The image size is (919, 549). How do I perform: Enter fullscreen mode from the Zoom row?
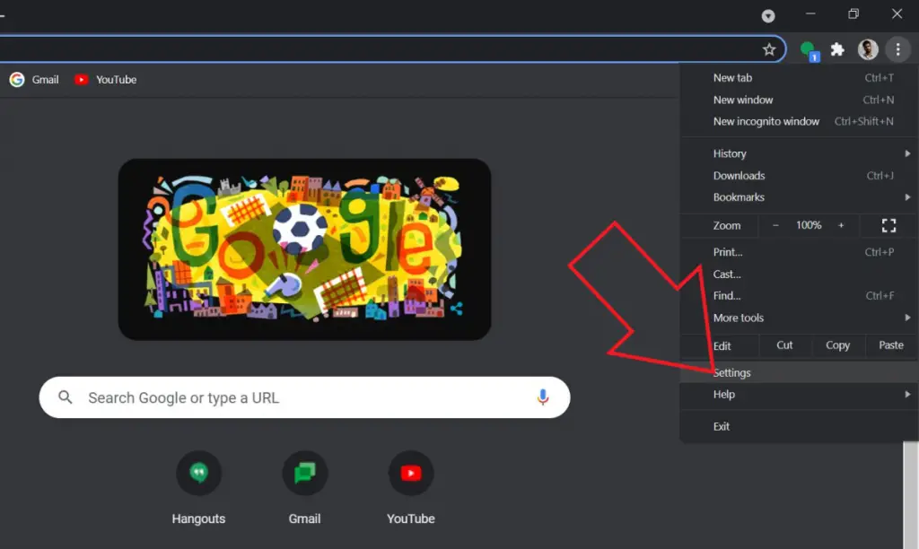pos(888,225)
